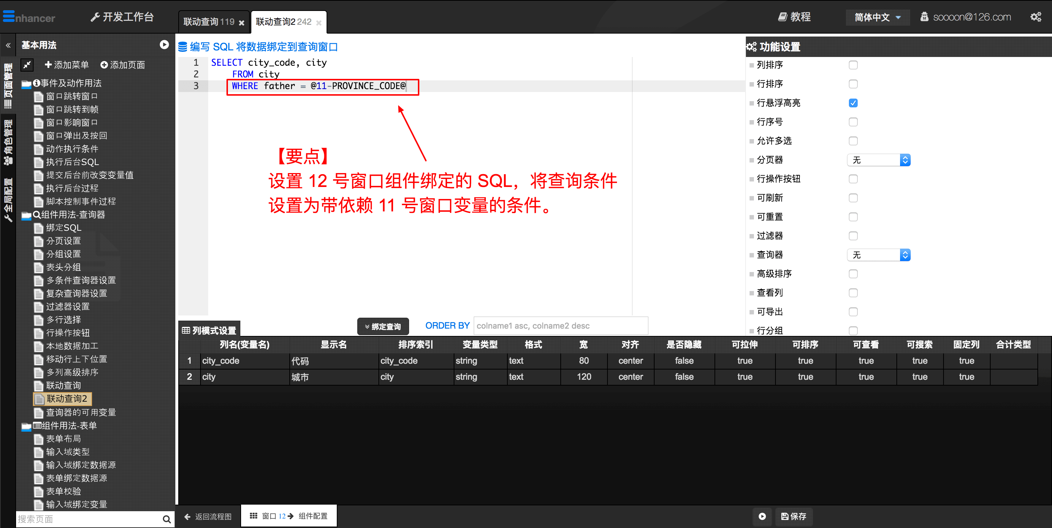1052x528 pixels.
Task: Click the 绑定查询 button
Action: click(383, 326)
